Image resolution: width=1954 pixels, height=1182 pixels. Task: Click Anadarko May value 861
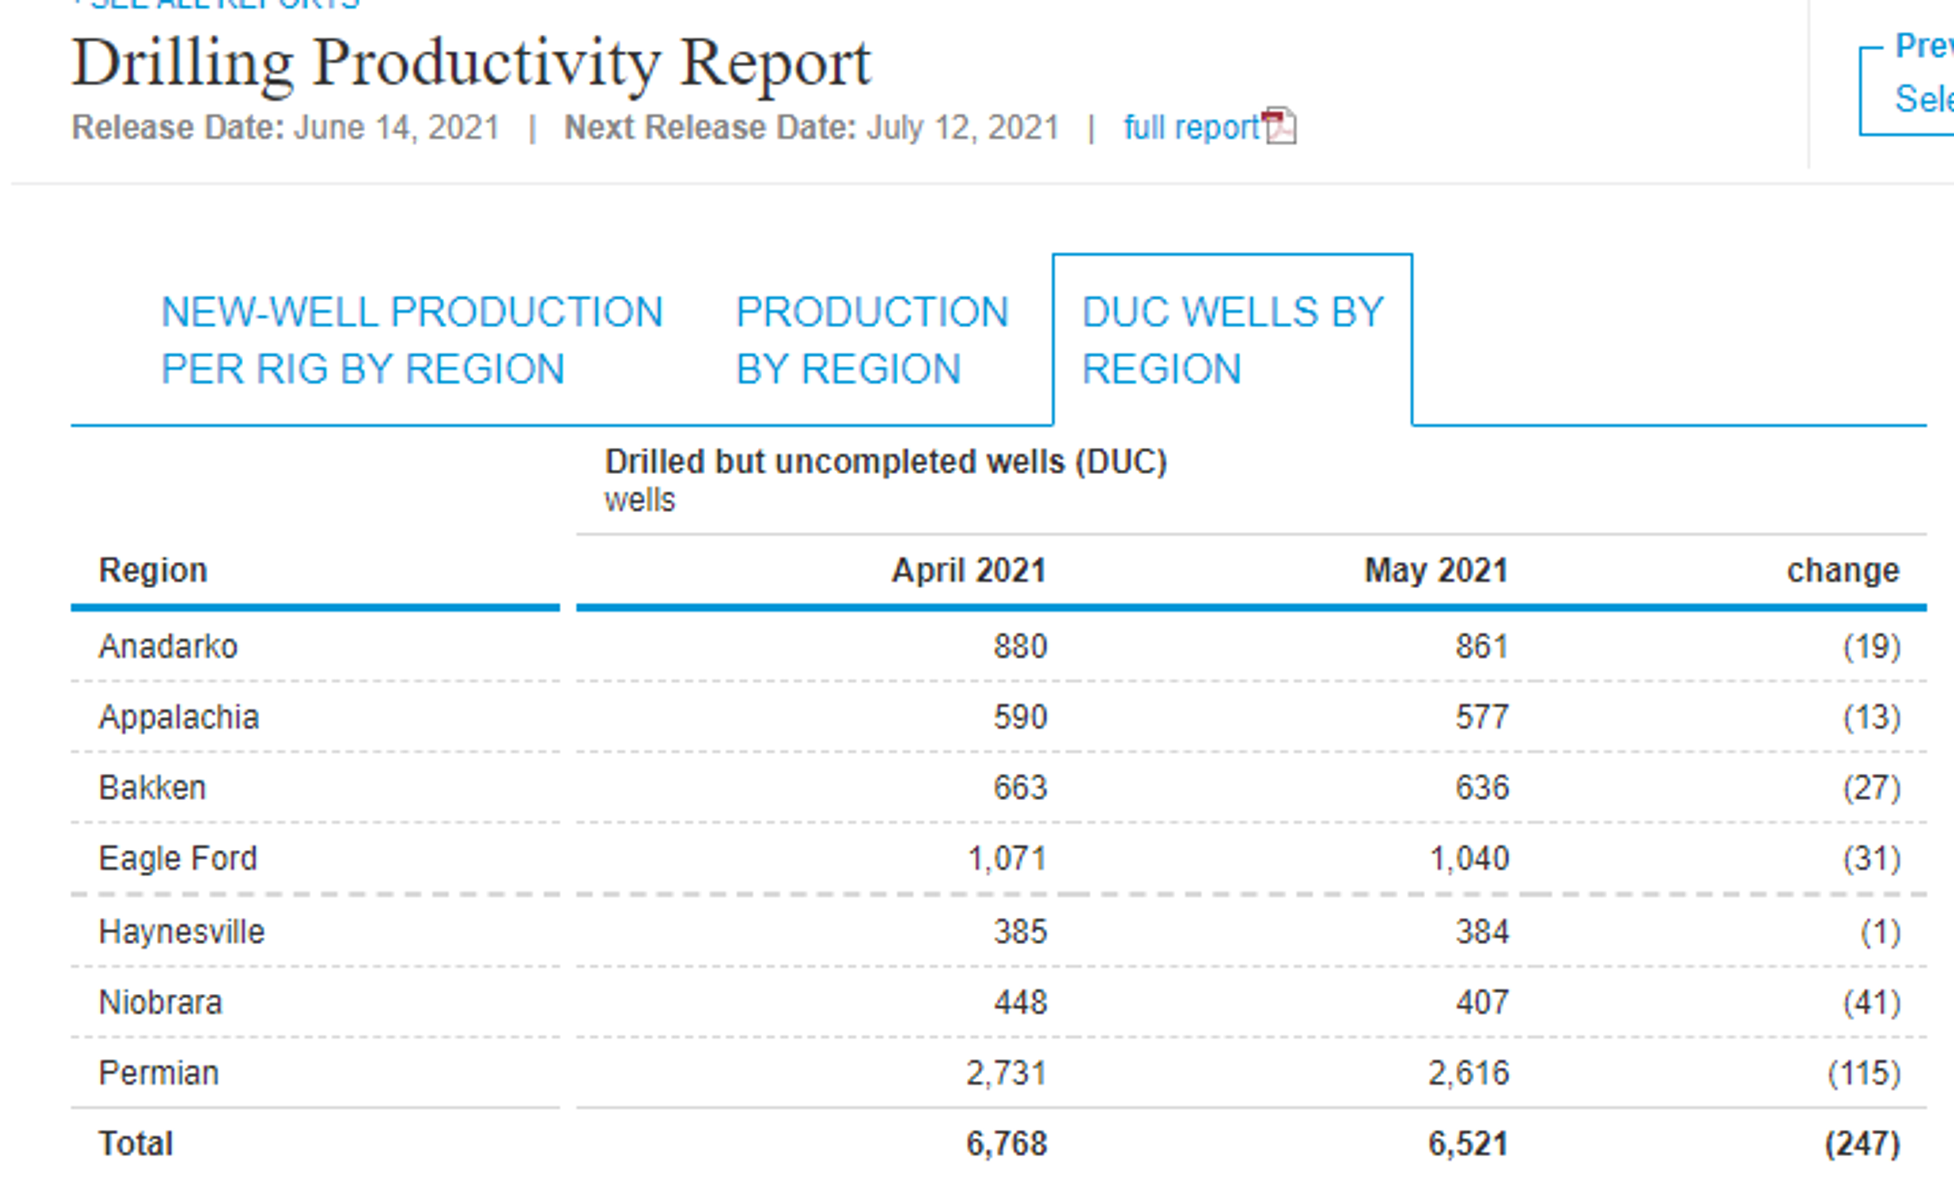coord(1481,646)
